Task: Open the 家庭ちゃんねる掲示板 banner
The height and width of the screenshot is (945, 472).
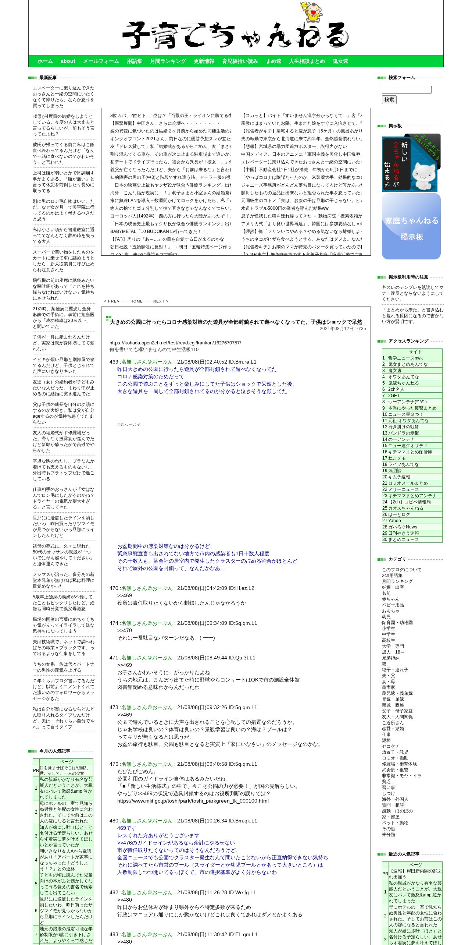Action: (x=411, y=226)
